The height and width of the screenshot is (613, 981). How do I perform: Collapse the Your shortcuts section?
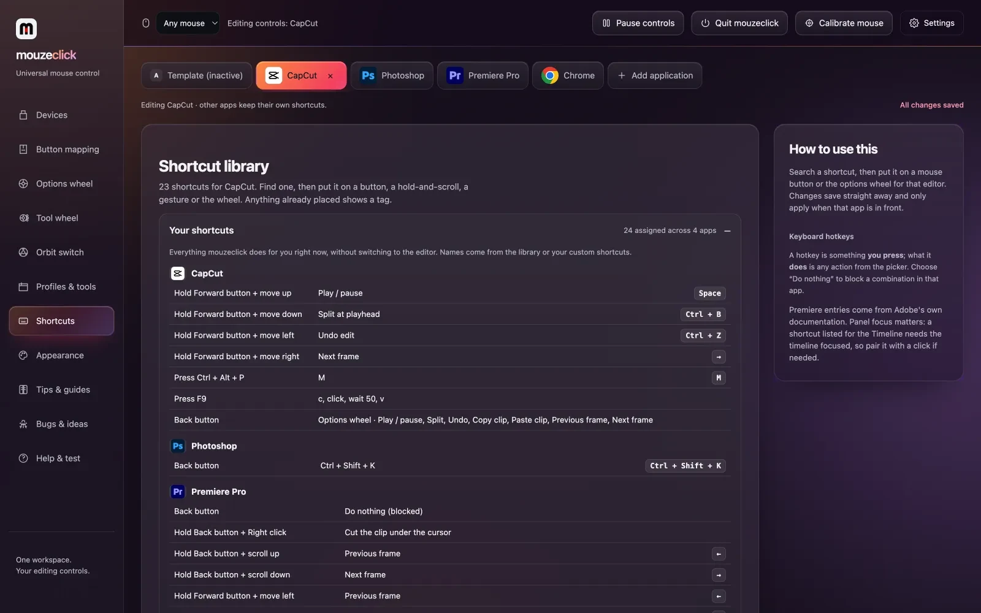[x=727, y=231]
